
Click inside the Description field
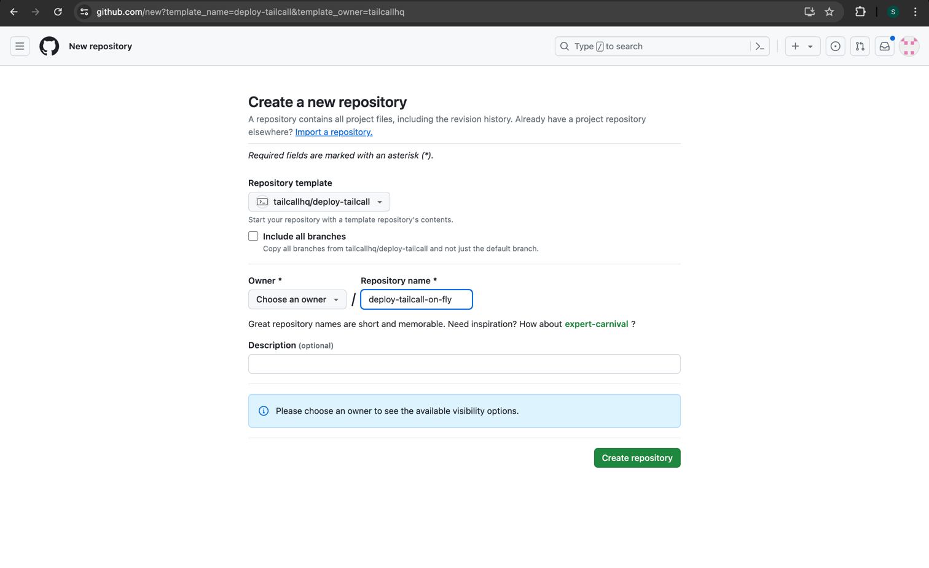pos(464,364)
